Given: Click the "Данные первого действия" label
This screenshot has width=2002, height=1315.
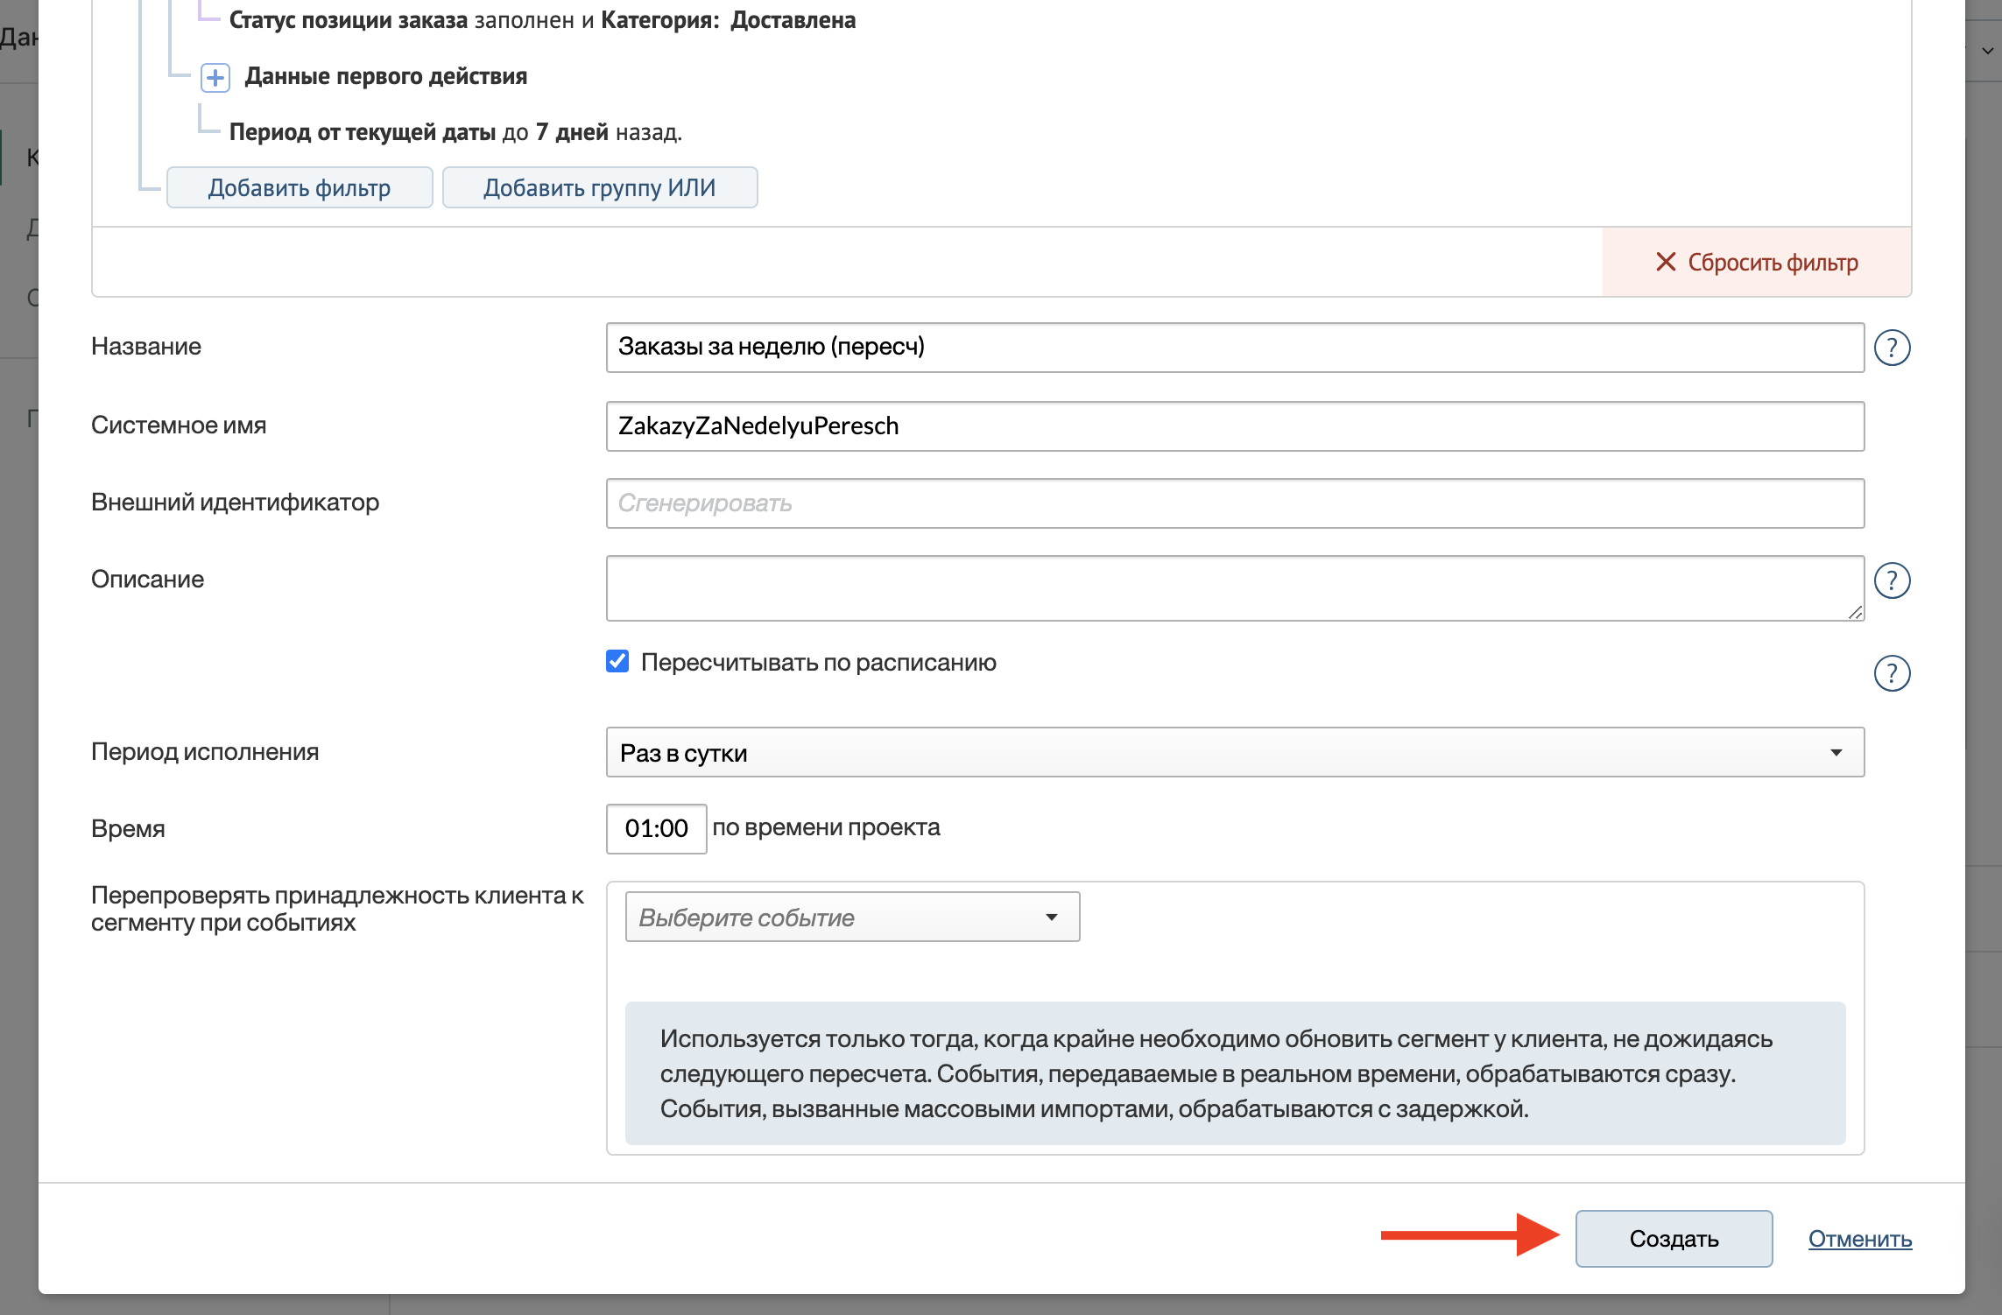Looking at the screenshot, I should pos(385,76).
